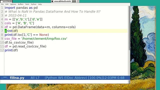
Task: Click 'All L7' position in mode line
Action: coord(35,78)
